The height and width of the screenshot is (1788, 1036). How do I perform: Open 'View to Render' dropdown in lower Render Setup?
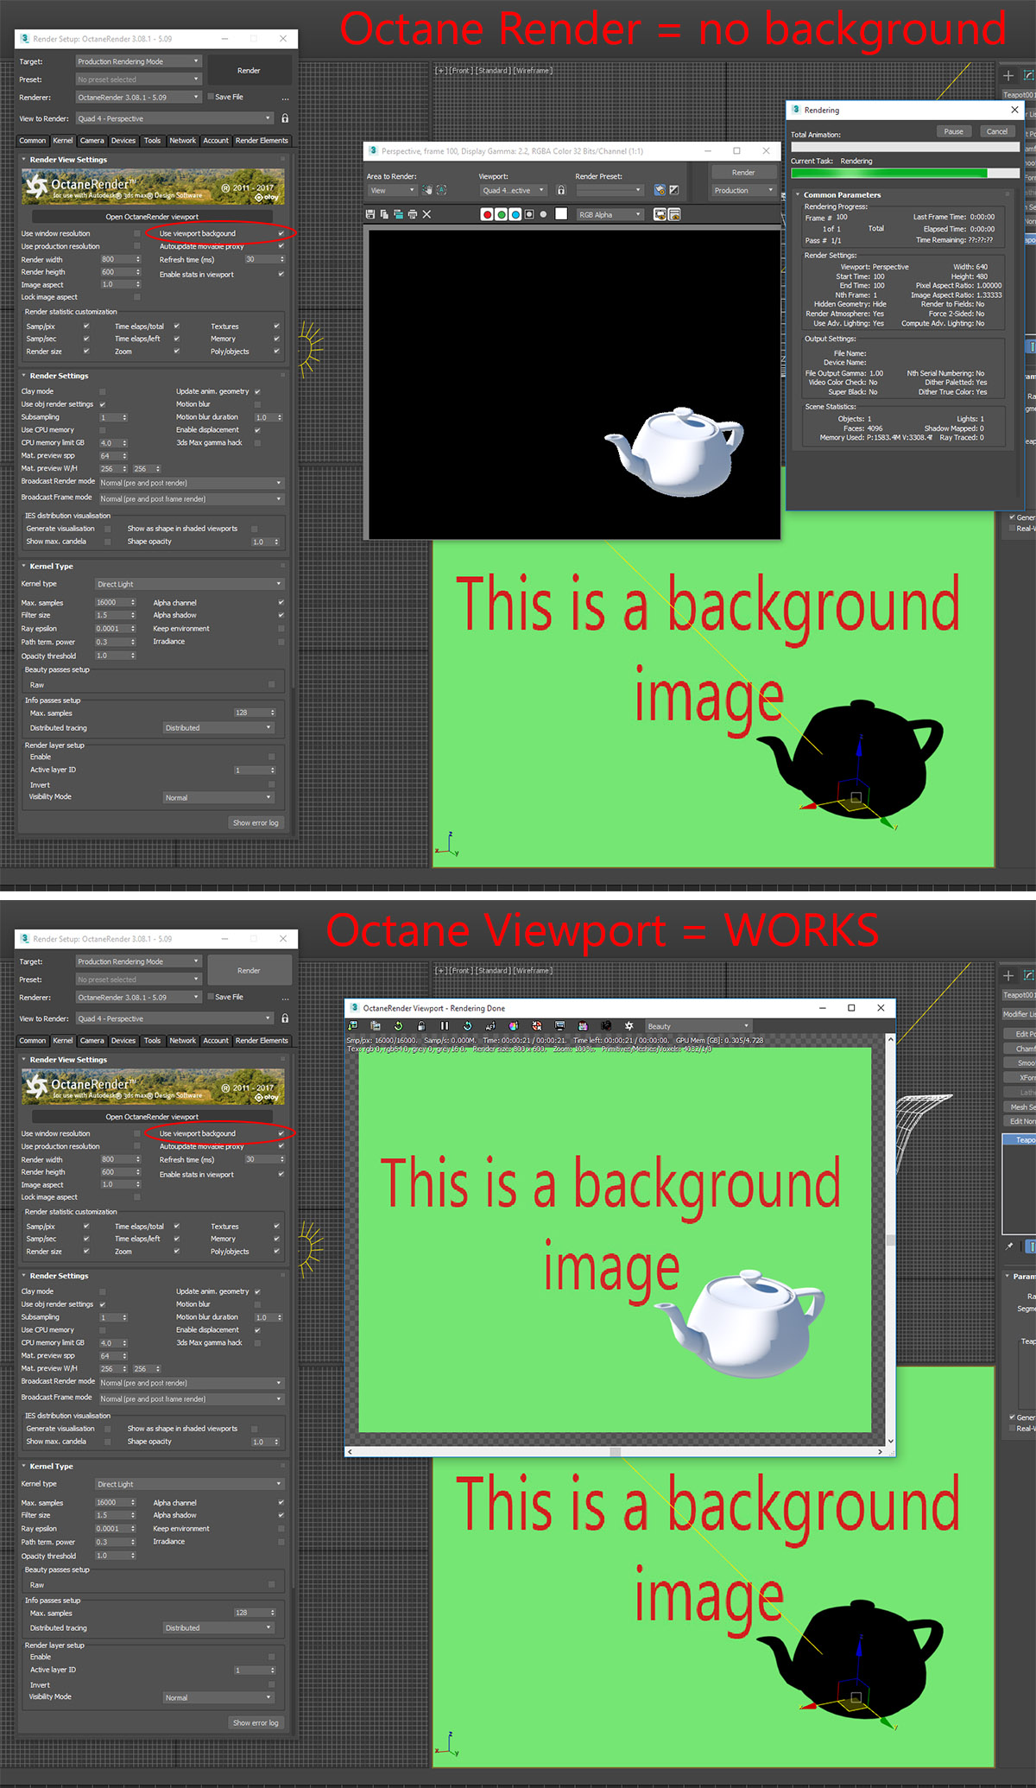pyautogui.click(x=174, y=1018)
